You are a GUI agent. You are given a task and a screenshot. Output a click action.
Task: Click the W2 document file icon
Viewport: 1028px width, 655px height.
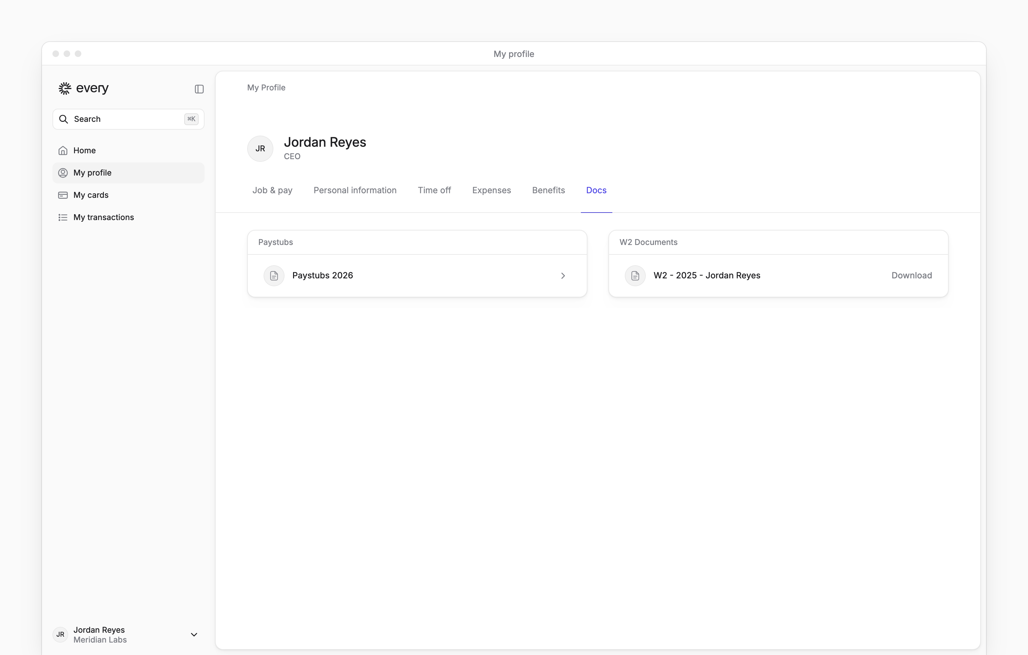pyautogui.click(x=635, y=275)
